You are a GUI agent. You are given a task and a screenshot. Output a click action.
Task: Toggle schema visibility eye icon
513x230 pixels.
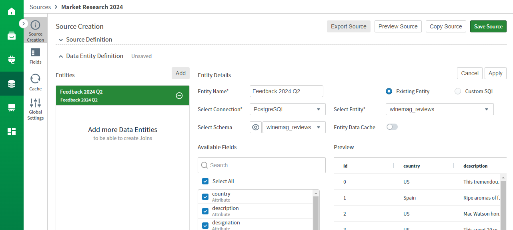point(256,127)
